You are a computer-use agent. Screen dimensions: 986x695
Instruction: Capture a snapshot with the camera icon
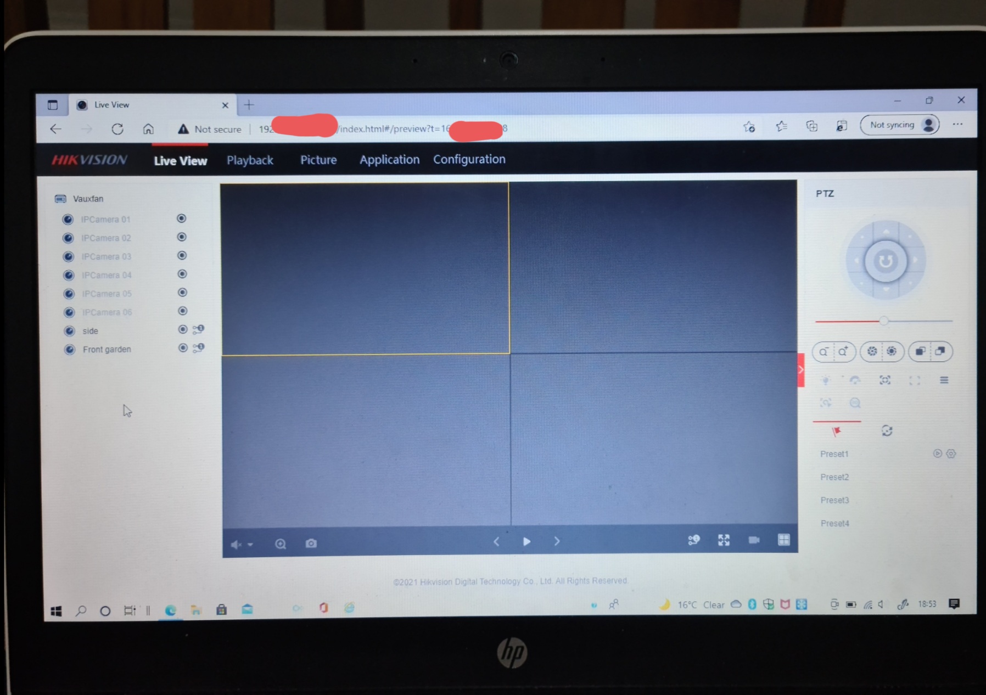coord(311,543)
